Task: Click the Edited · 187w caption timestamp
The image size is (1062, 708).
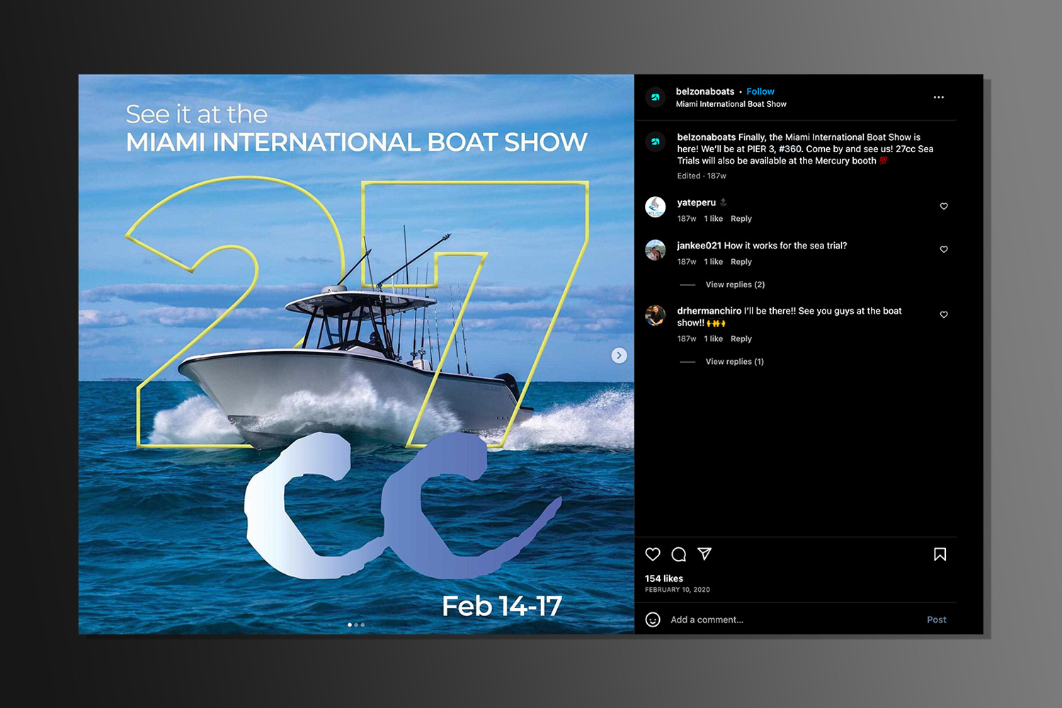Action: [x=702, y=176]
